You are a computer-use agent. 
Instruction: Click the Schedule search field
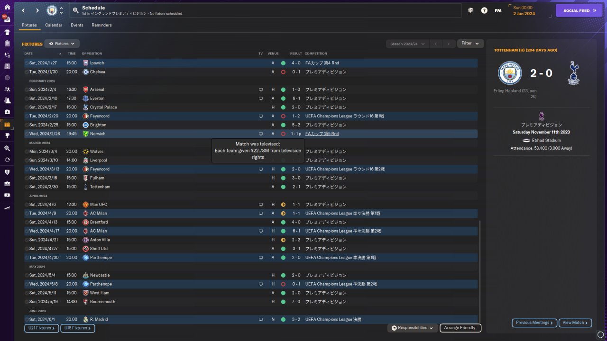click(x=266, y=10)
